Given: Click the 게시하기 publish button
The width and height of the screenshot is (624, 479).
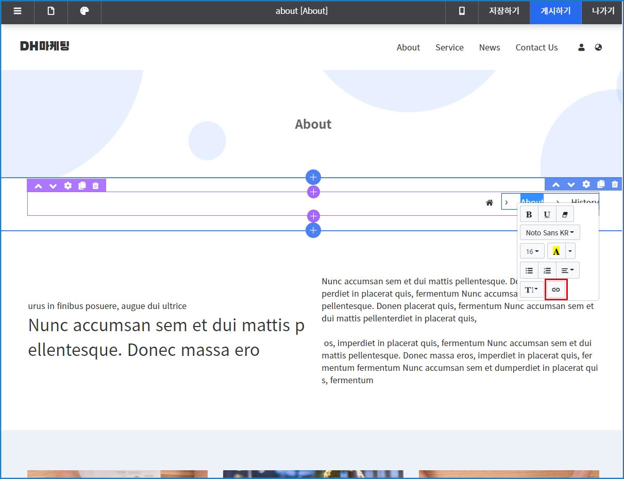Looking at the screenshot, I should click(x=555, y=11).
